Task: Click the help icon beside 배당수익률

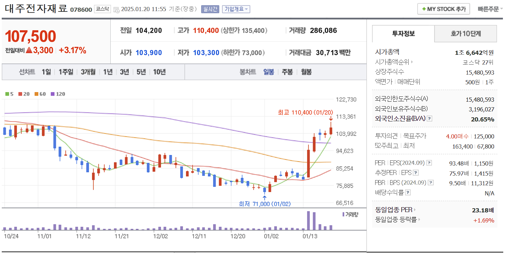Action: [408, 192]
